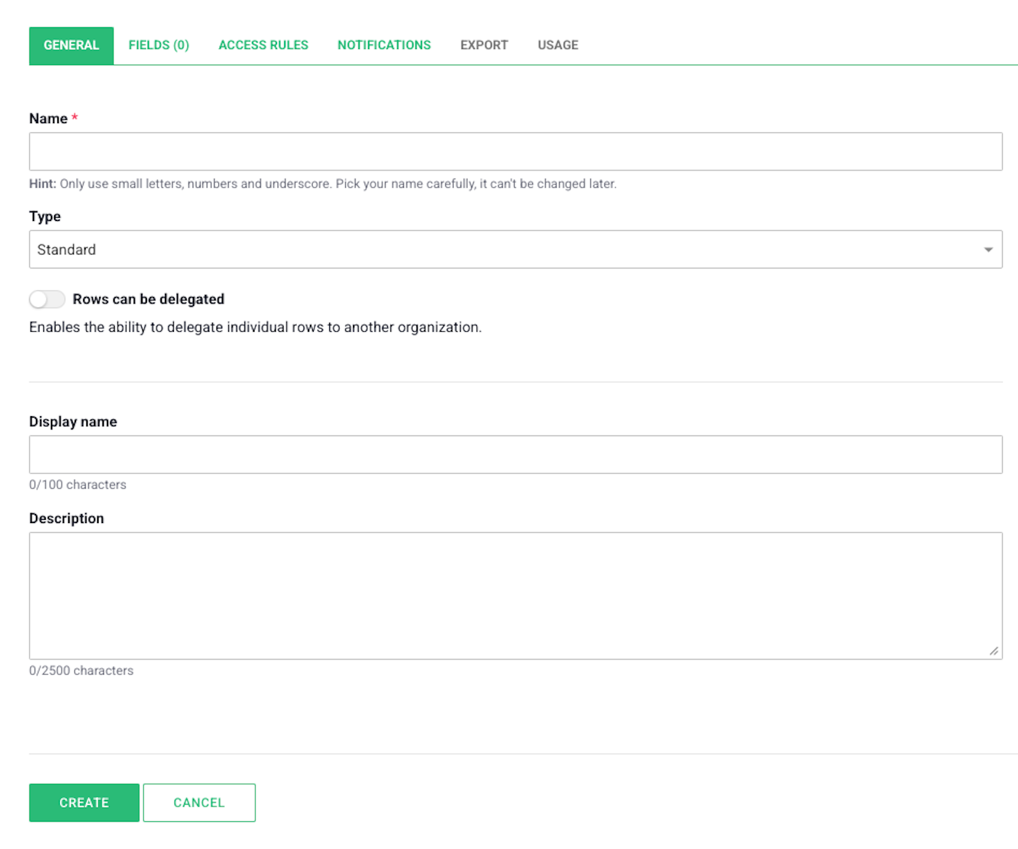Screen dimensions: 1018x849
Task: Click the Display name label
Action: (73, 421)
